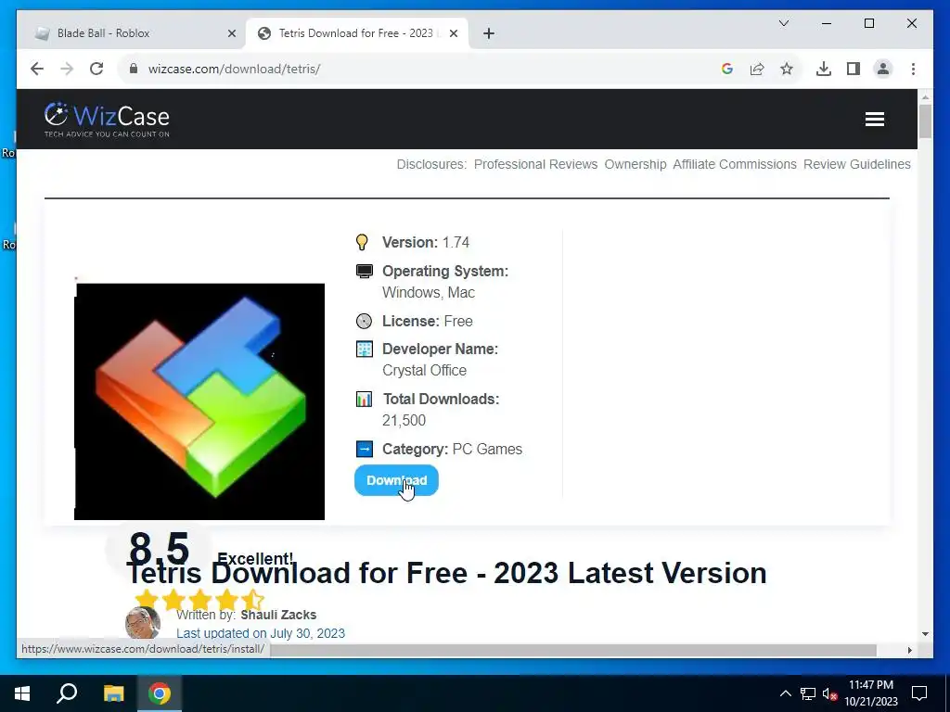Click the Google icon in address bar
The height and width of the screenshot is (712, 950).
click(x=727, y=69)
